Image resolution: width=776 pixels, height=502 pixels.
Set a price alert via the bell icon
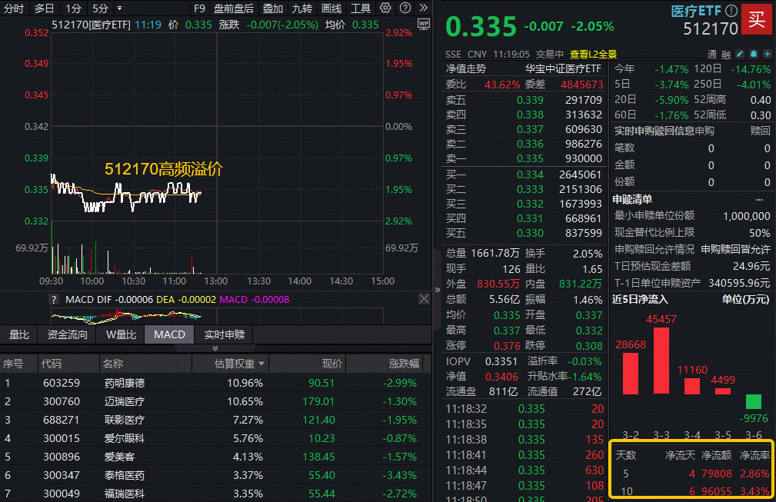[754, 54]
